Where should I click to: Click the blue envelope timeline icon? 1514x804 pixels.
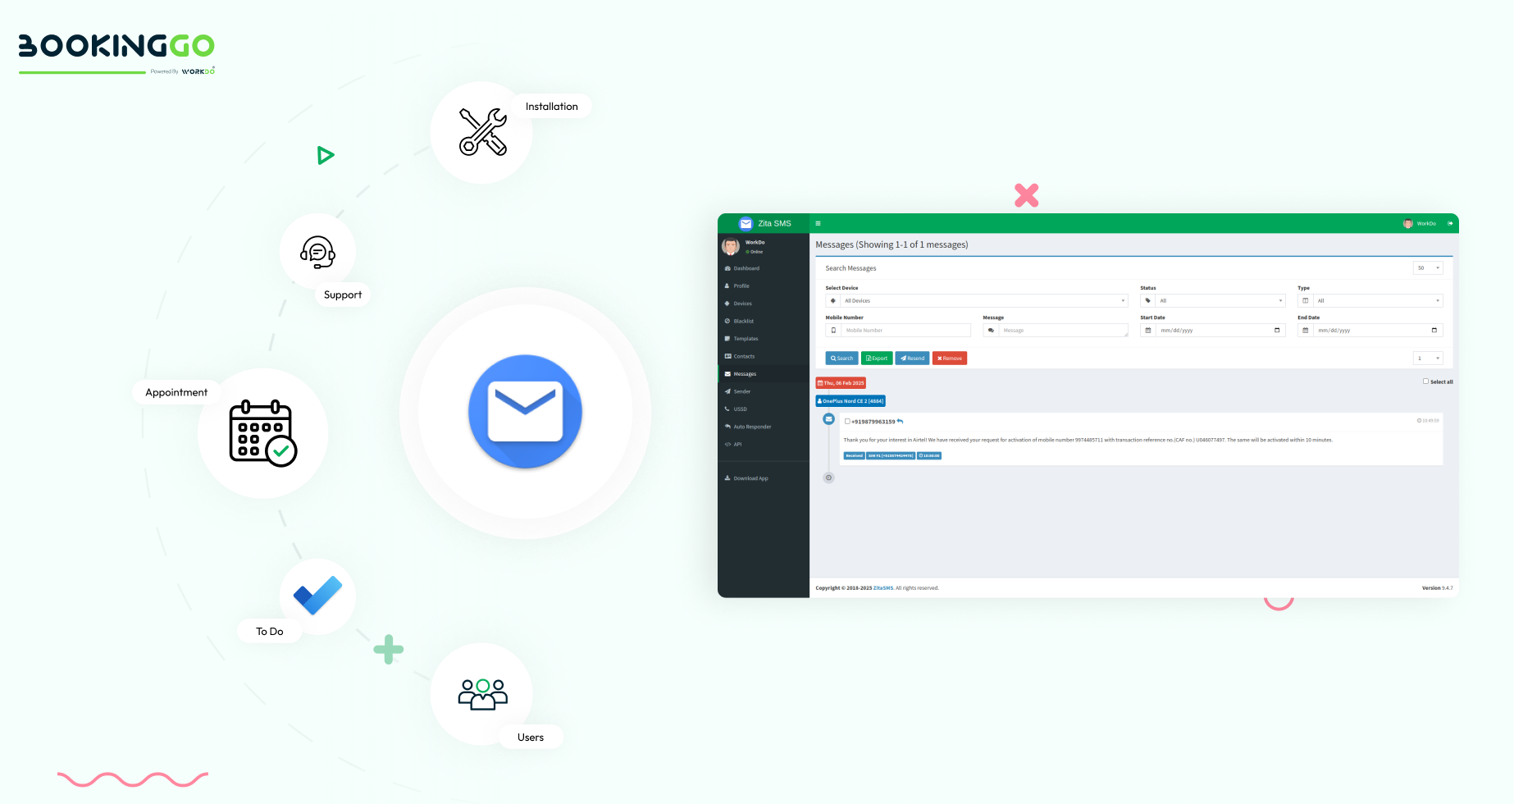tap(828, 419)
